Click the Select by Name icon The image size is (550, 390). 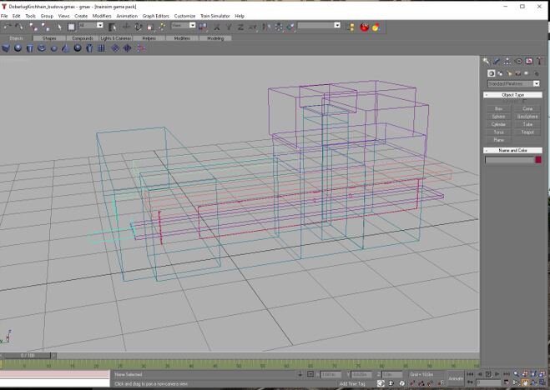[112, 27]
